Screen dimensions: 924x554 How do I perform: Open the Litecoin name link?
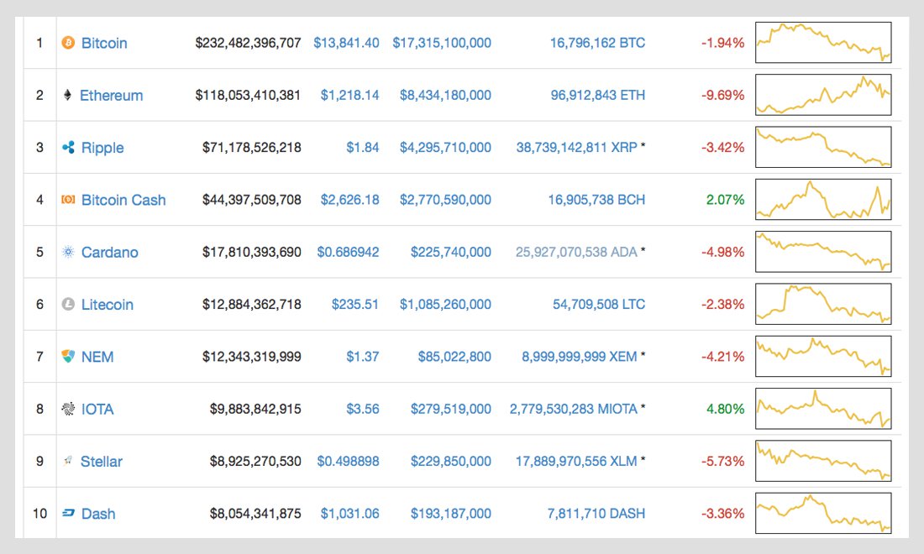(108, 305)
